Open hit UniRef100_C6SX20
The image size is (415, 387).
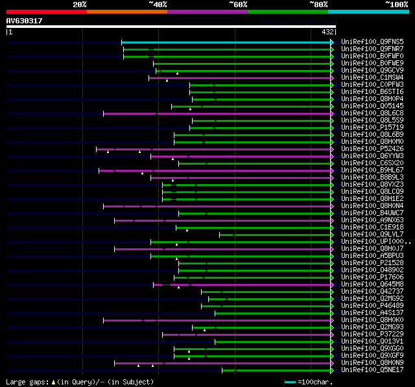coord(372,163)
